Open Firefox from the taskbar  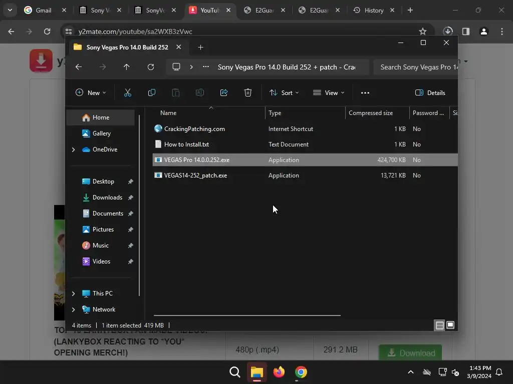[279, 372]
